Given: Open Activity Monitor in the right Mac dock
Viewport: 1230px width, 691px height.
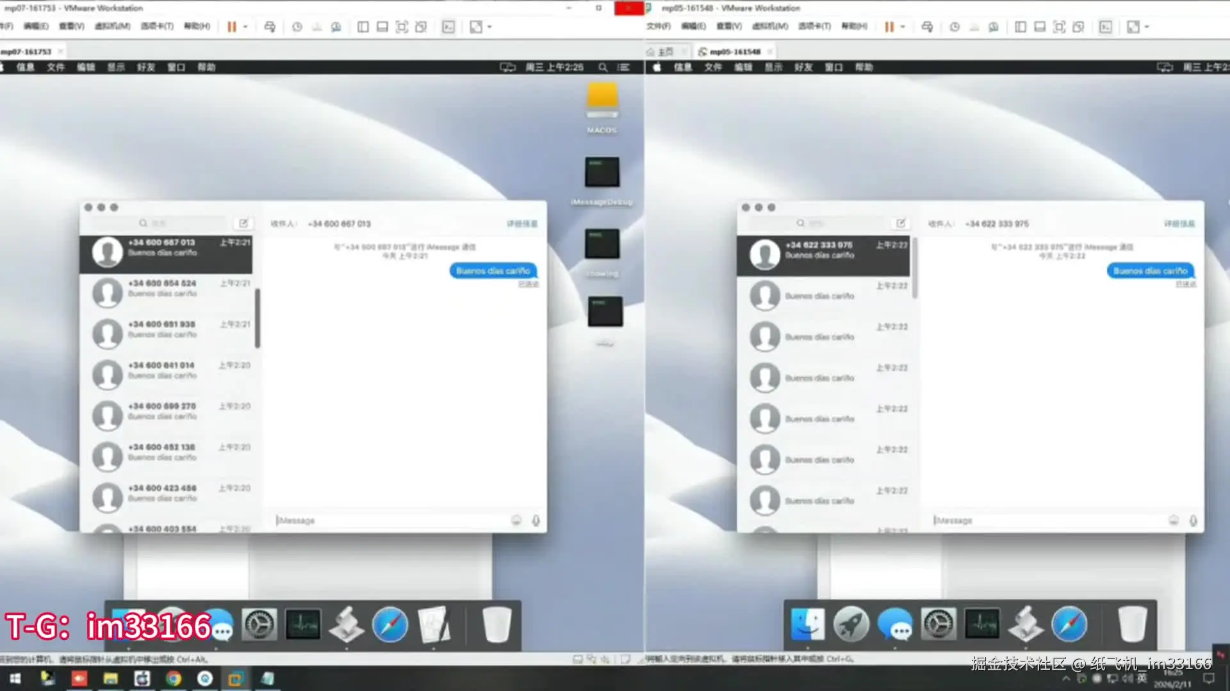Looking at the screenshot, I should pyautogui.click(x=981, y=625).
